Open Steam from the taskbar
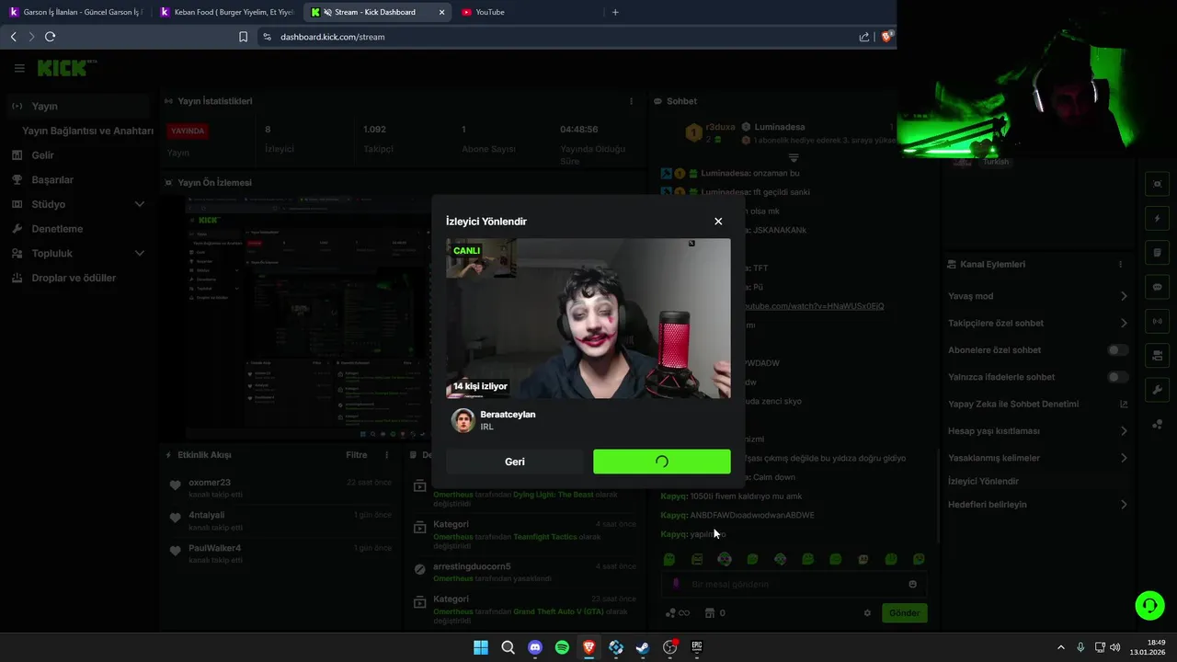 tap(643, 647)
